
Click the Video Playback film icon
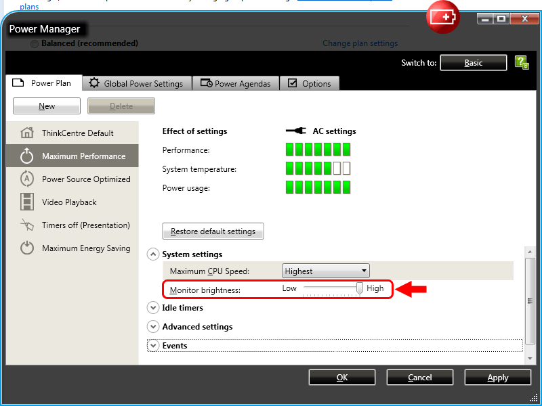(x=26, y=202)
